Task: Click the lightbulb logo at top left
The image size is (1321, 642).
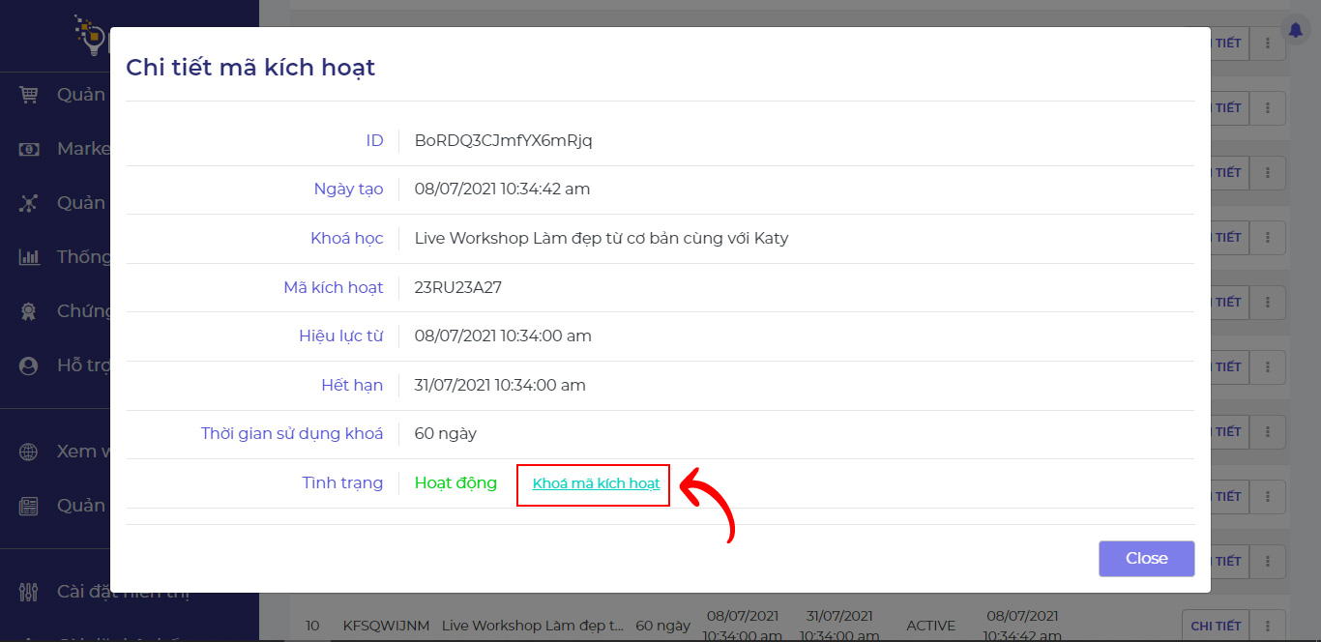Action: [91, 35]
